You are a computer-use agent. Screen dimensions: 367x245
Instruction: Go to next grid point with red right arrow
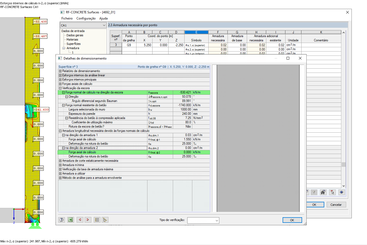pos(88,220)
